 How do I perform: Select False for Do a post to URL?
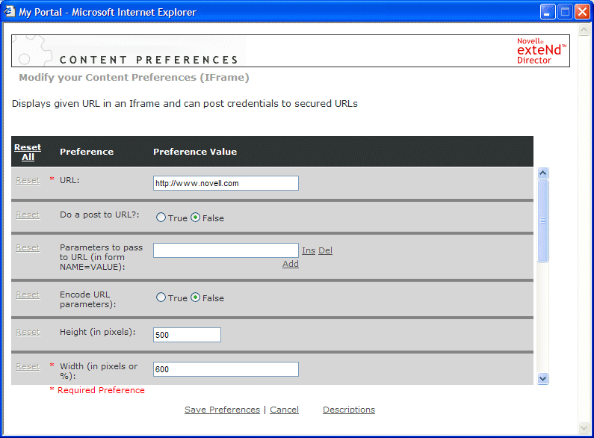click(195, 218)
